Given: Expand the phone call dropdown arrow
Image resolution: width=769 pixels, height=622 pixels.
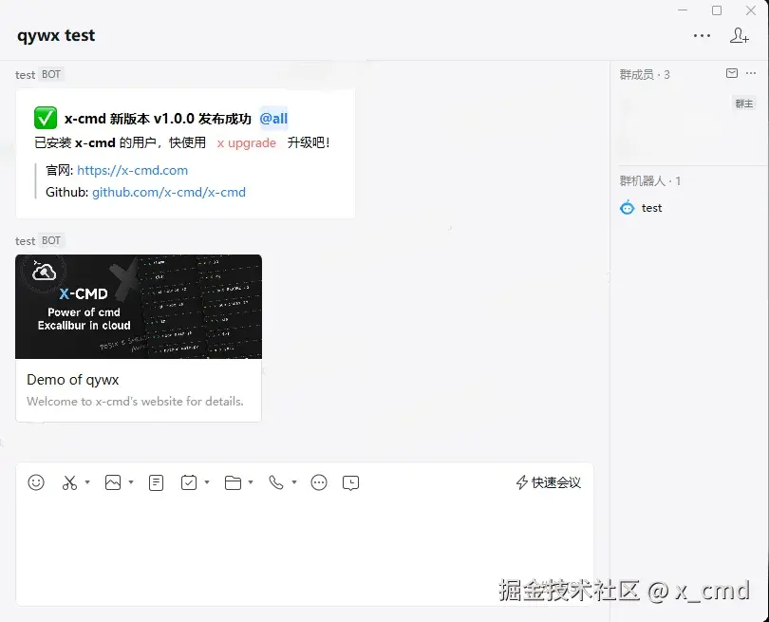Looking at the screenshot, I should tap(293, 482).
